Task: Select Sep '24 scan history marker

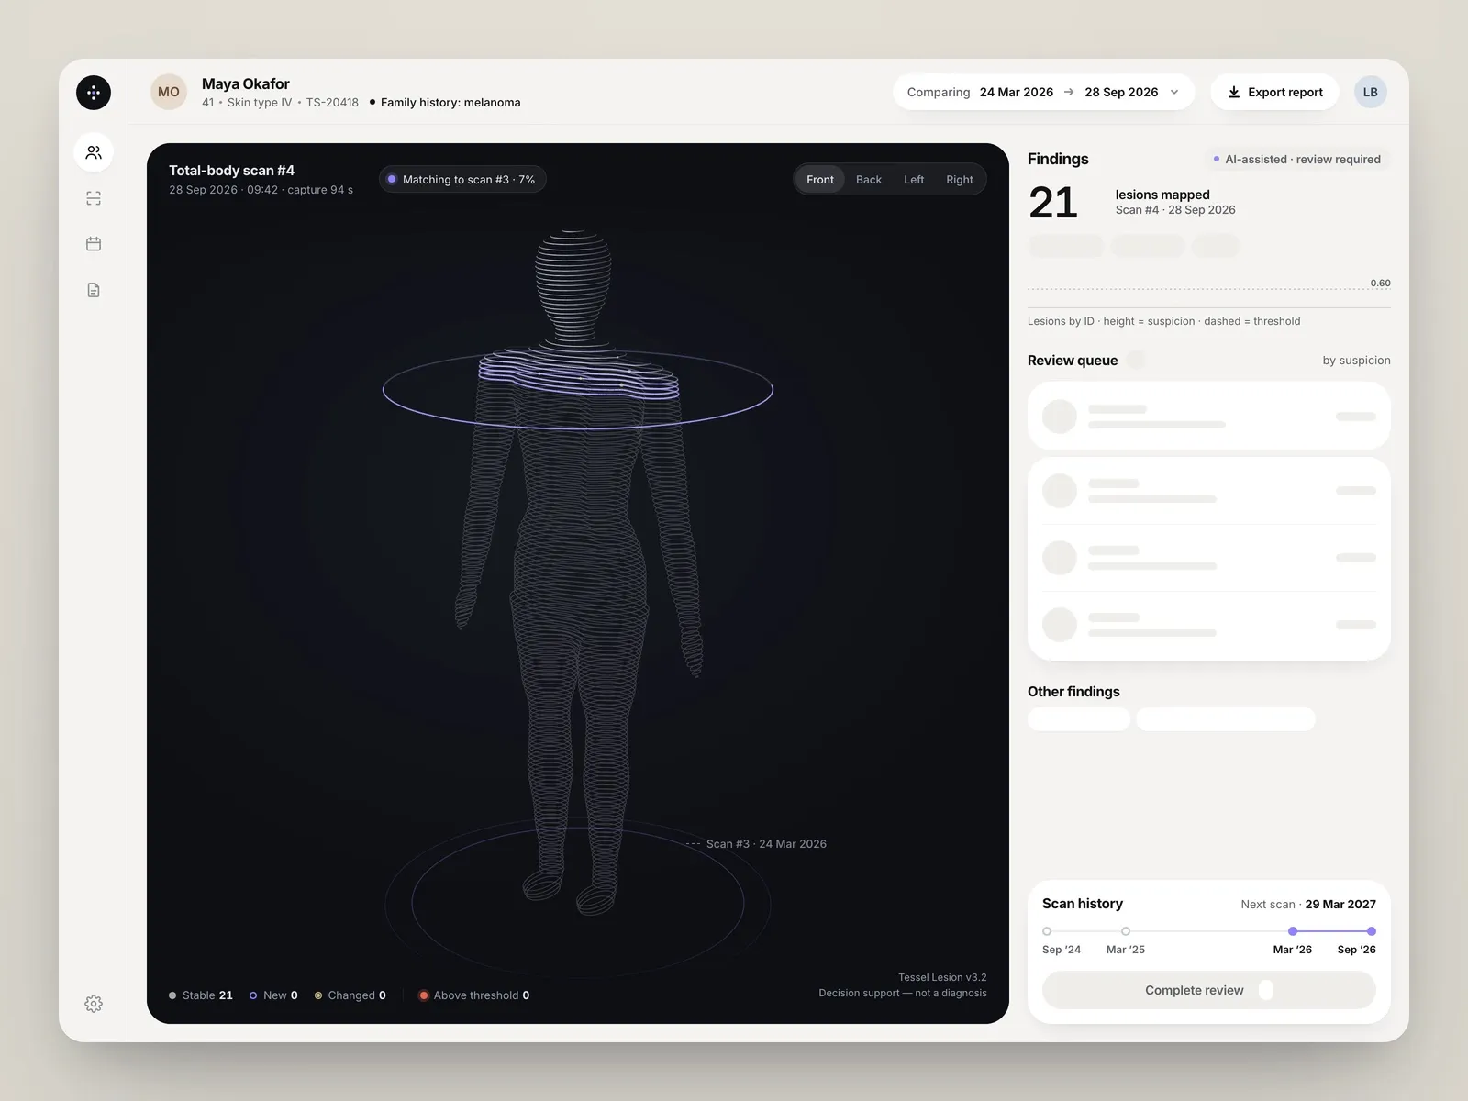Action: click(x=1047, y=931)
